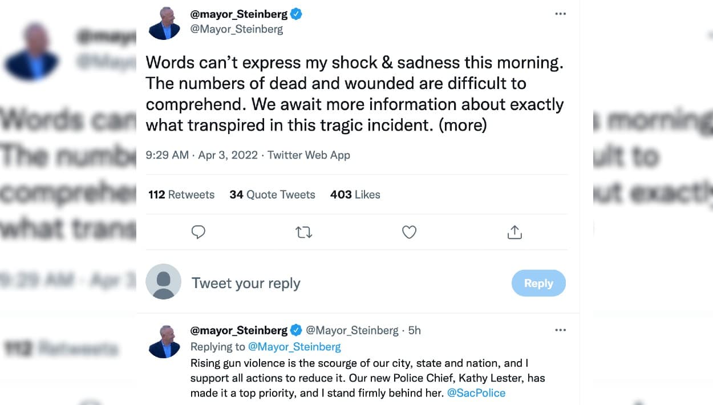The width and height of the screenshot is (713, 405).
Task: Click the Twitter Web App source label
Action: [x=309, y=155]
